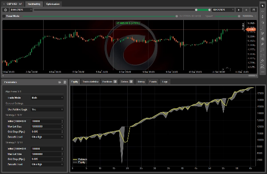Click the Strategy 1 BUY Grid Step stepper arrows
Image resolution: width=267 pixels, height=174 pixels.
(x=62, y=132)
